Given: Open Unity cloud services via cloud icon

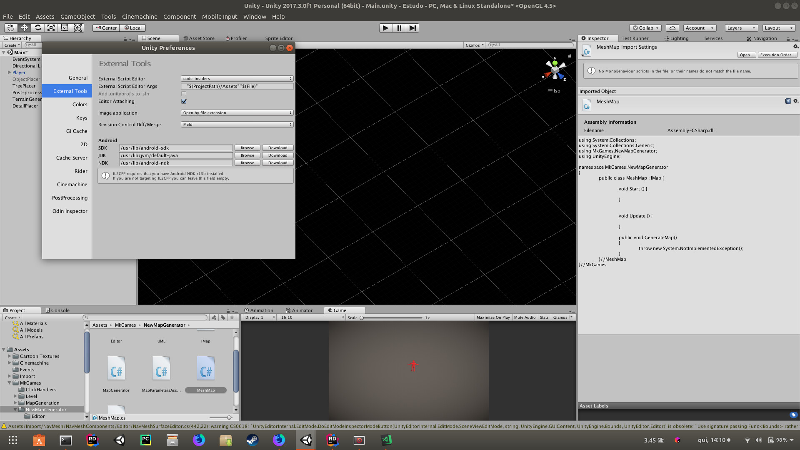Looking at the screenshot, I should [672, 28].
